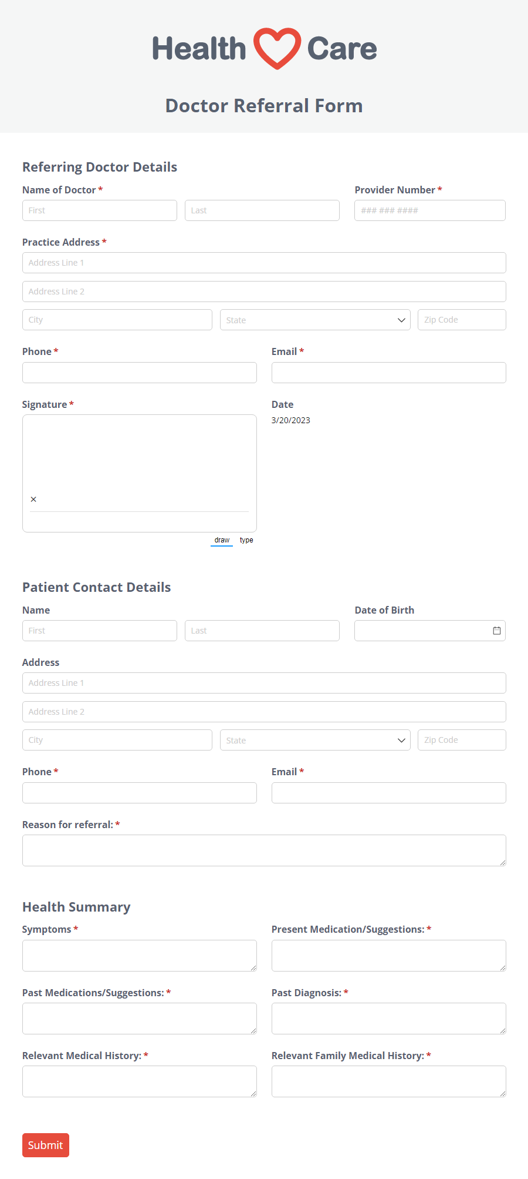
Task: Open the doctor's practice State dropdown
Action: [x=315, y=320]
